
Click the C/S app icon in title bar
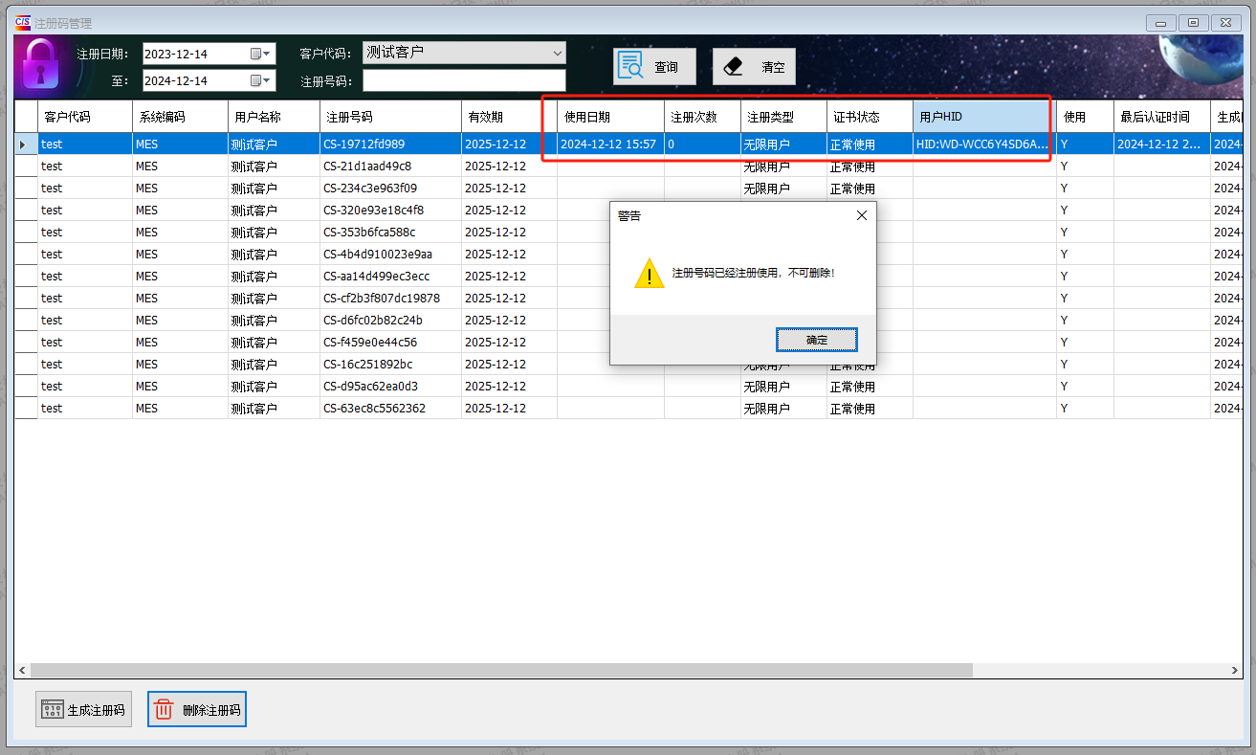[x=22, y=22]
